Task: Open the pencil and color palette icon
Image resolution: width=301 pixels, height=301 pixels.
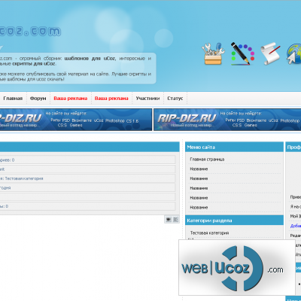Action: click(242, 53)
